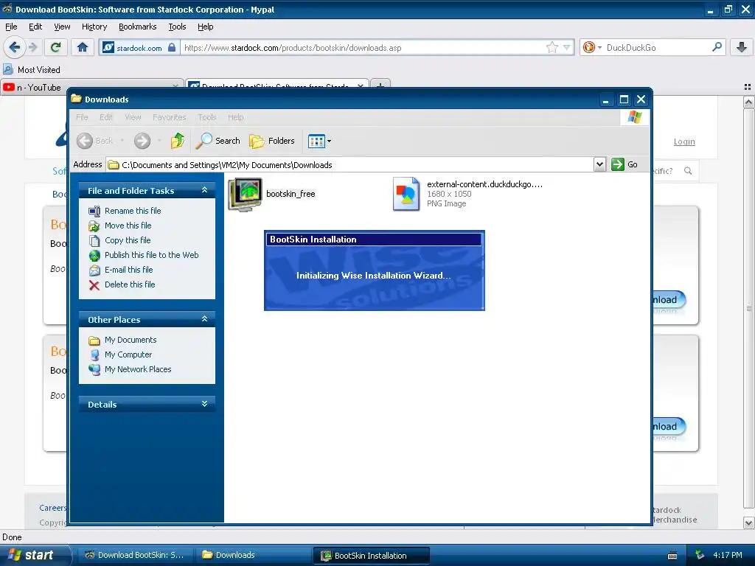Click Delete this file
The height and width of the screenshot is (566, 755).
[x=130, y=284]
